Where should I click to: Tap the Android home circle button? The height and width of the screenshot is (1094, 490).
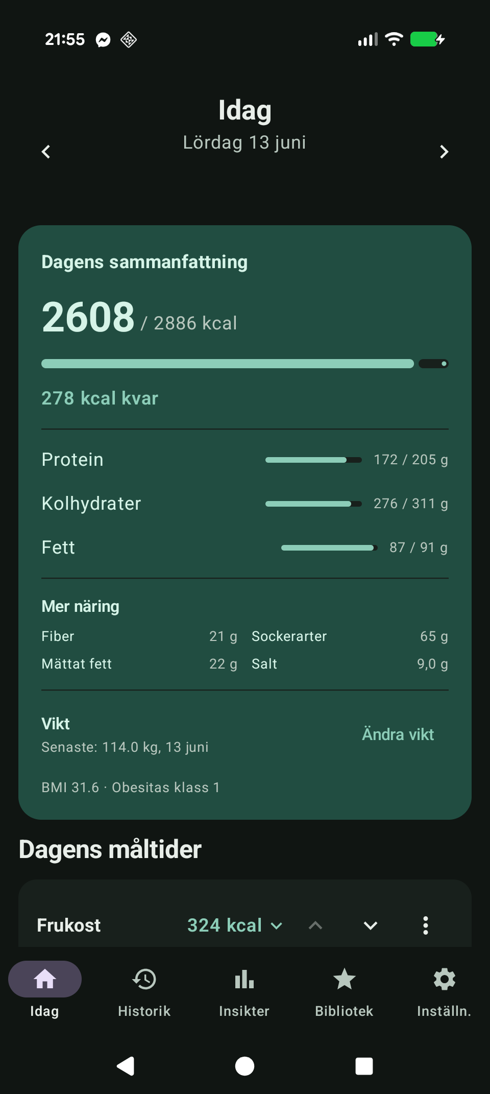coord(244,1066)
